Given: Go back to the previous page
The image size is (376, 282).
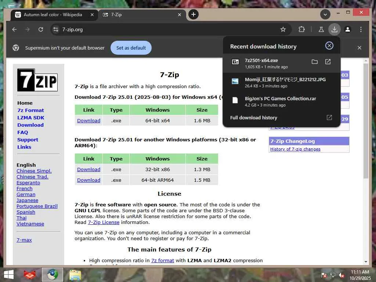Looking at the screenshot, I should (x=14, y=29).
